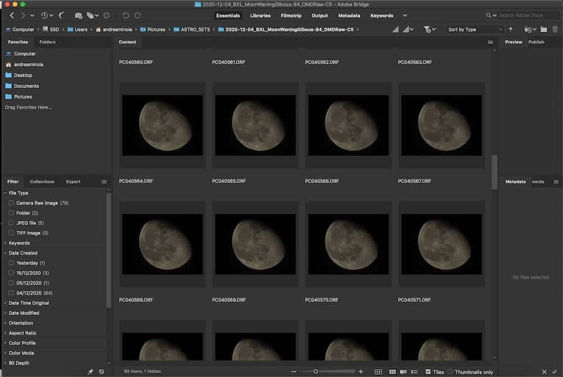Open the Export panel tab
Viewport: 563px width, 377px height.
[73, 182]
